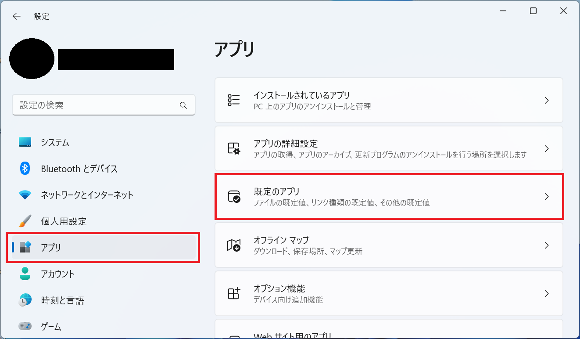Click the 時刻と言語 globe clock icon

[x=25, y=300]
